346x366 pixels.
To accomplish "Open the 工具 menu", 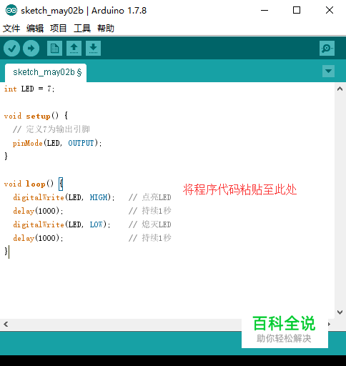I will tap(82, 29).
